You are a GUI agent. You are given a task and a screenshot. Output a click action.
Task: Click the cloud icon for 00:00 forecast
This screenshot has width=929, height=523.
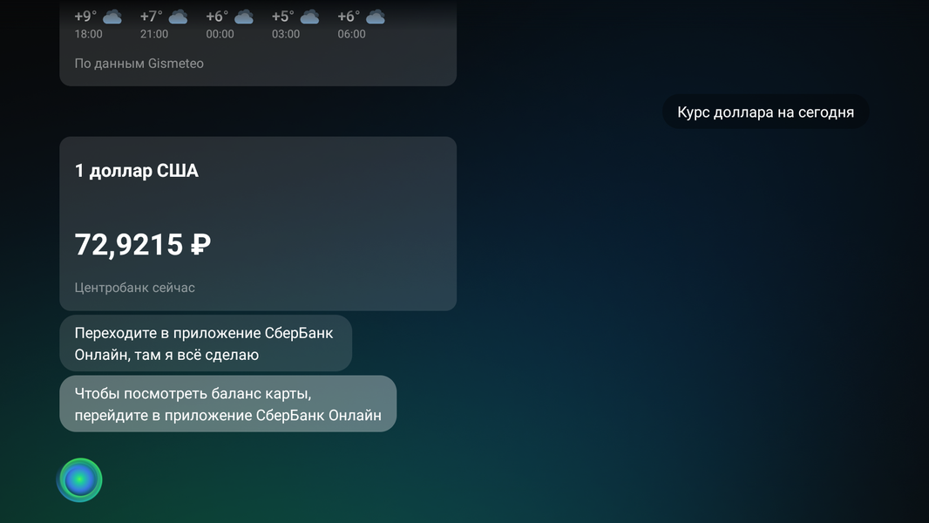point(243,17)
